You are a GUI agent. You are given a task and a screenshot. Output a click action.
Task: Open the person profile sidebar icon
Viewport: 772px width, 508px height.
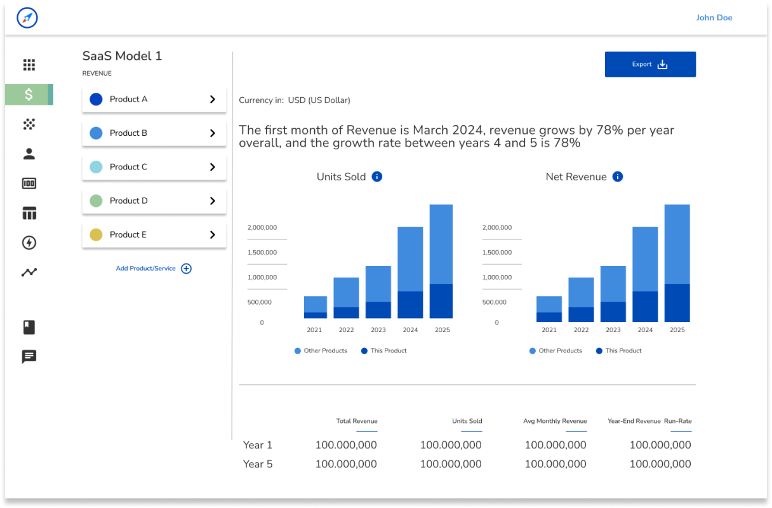pyautogui.click(x=29, y=154)
